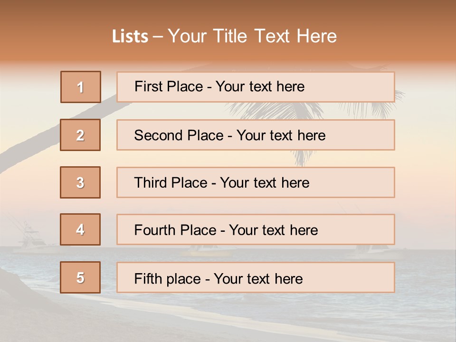Select the number 1 box
The image size is (456, 342).
coord(81,87)
